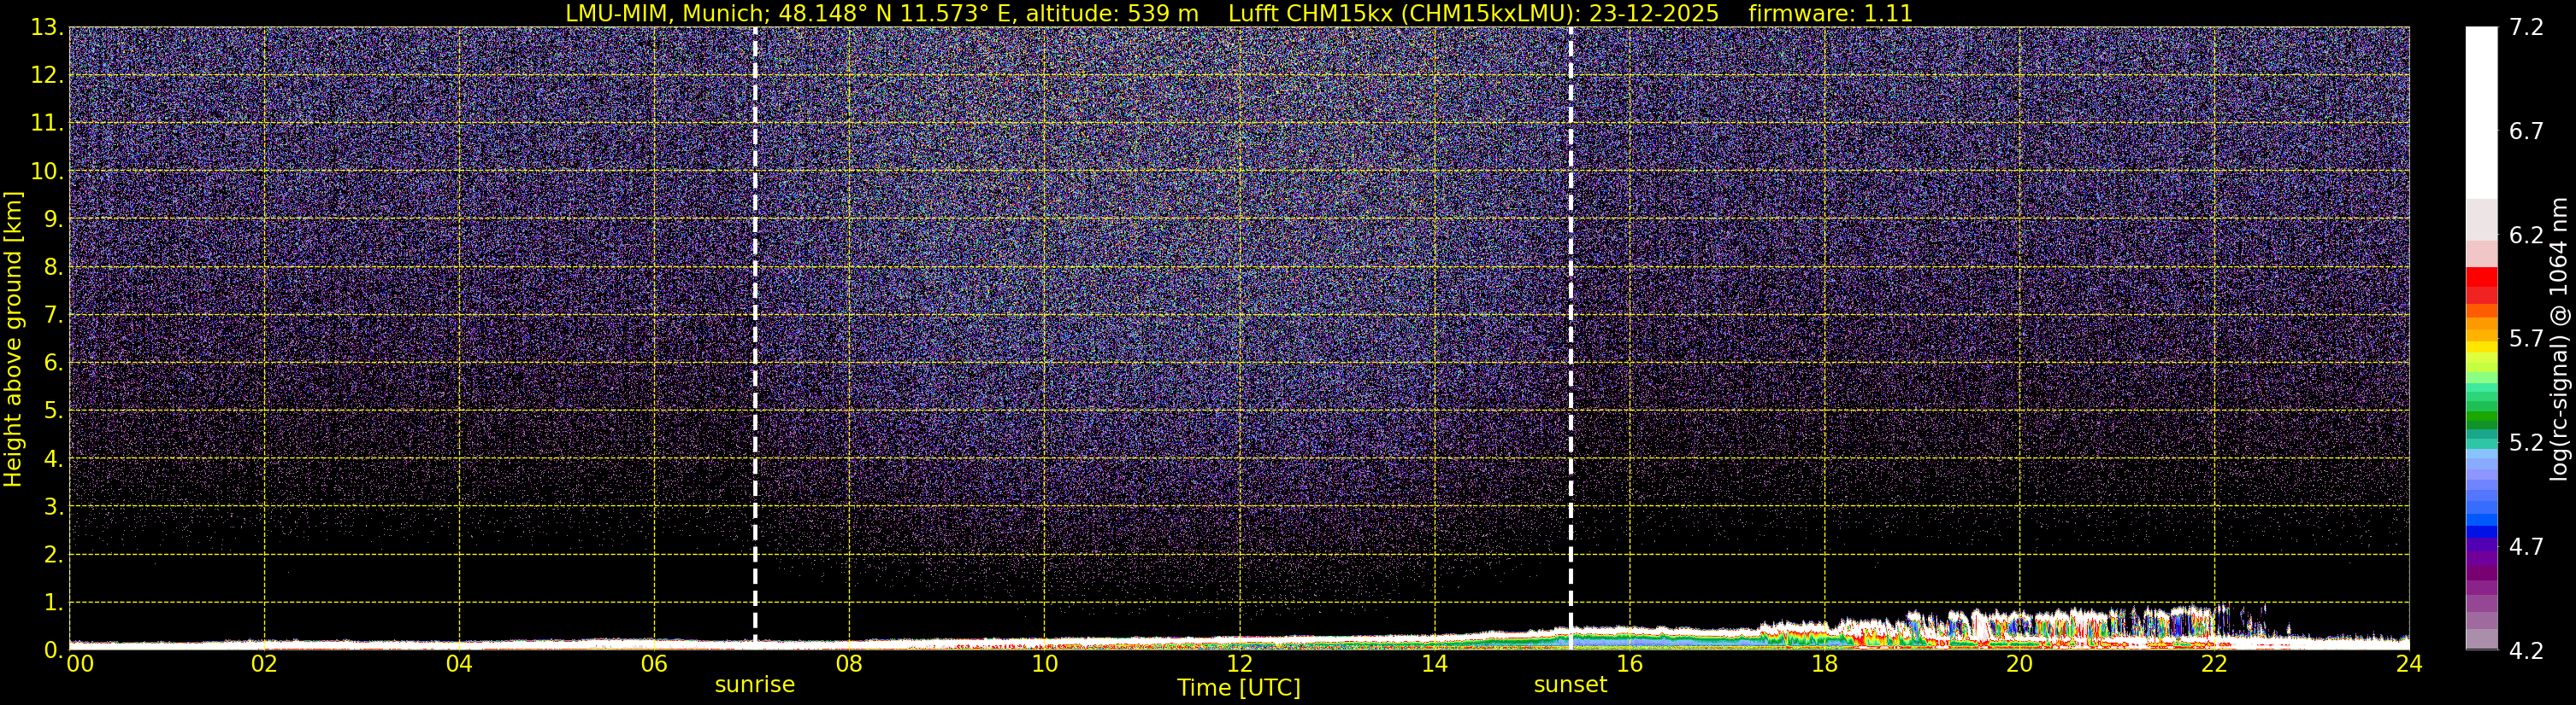Click the "firmware: 1.11" text
This screenshot has width=2576, height=705.
tap(1830, 14)
